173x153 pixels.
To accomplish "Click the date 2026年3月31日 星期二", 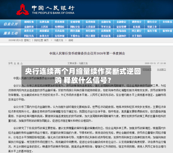I will point(20,40).
